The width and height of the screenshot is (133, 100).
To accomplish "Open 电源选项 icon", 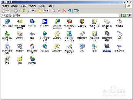I will (x=119, y=23).
